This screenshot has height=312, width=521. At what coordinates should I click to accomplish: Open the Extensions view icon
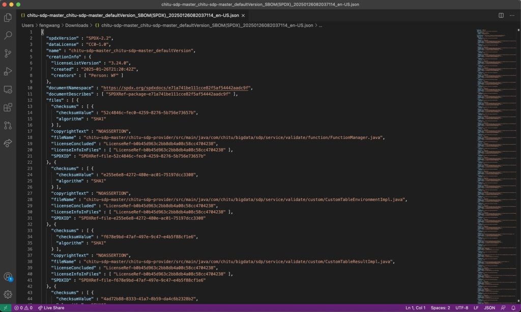(7, 108)
